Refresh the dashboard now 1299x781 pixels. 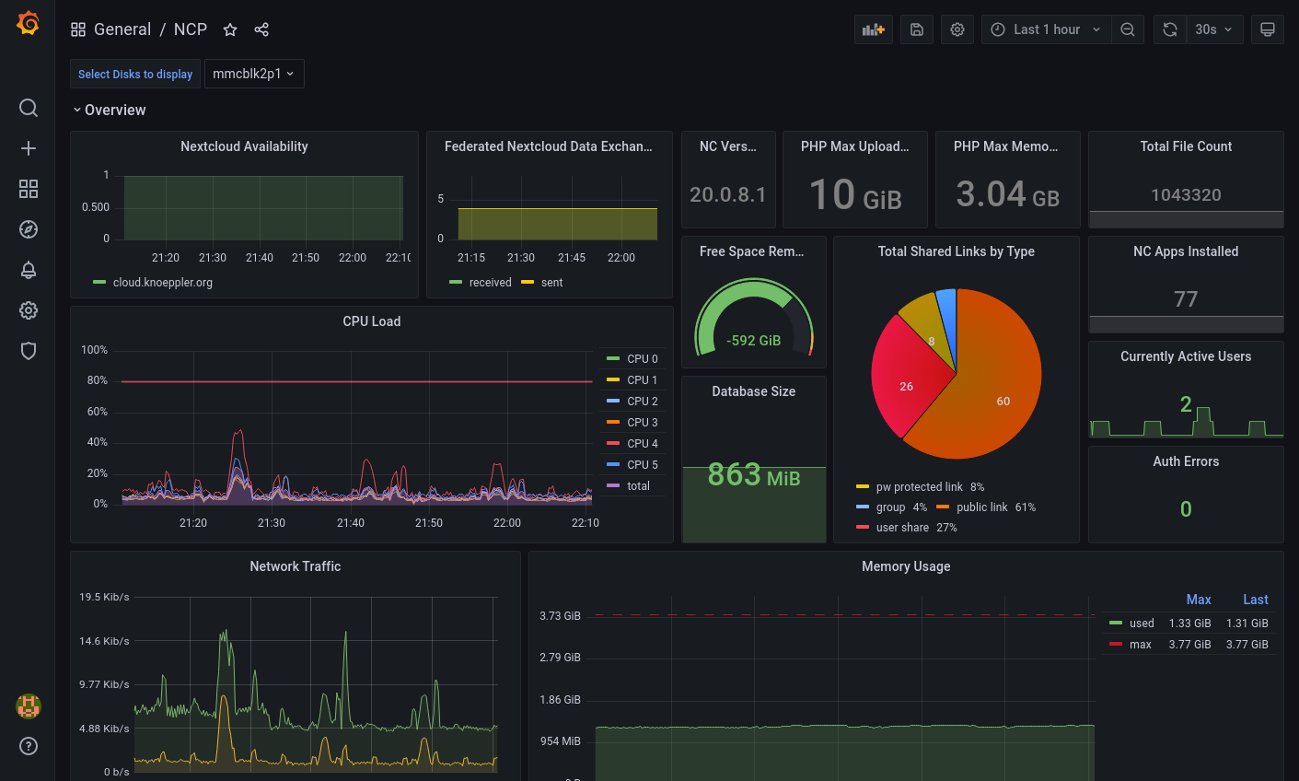(1169, 29)
